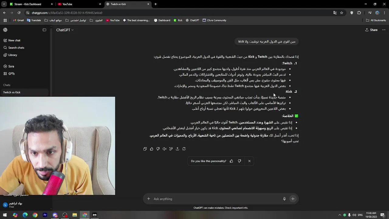Mark response as good with thumbs up
The width and height of the screenshot is (389, 219).
pos(152,149)
